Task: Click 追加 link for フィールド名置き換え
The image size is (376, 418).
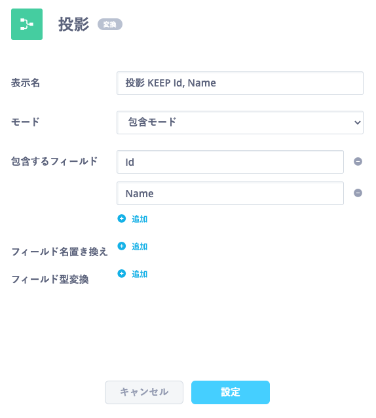Action: point(140,246)
